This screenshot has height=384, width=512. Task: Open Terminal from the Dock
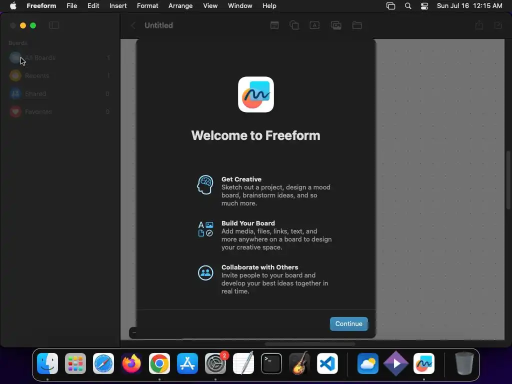pyautogui.click(x=271, y=363)
